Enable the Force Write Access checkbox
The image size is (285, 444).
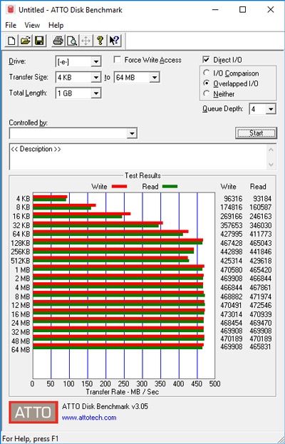[x=117, y=60]
